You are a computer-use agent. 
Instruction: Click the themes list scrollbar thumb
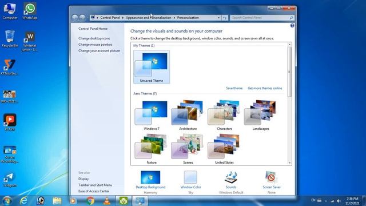pos(290,72)
